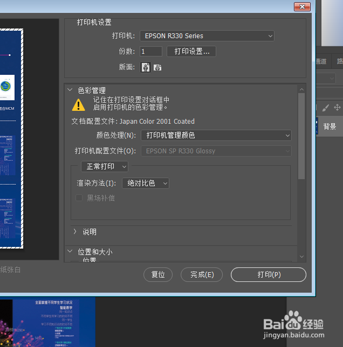Click the 完成(E) button

202,274
